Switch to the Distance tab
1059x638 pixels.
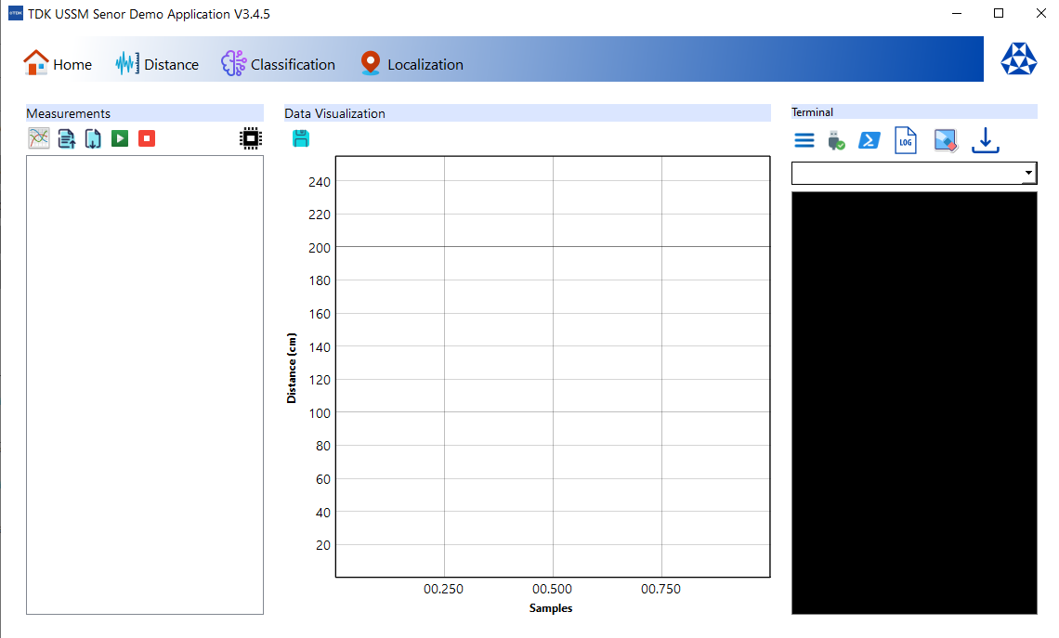[157, 64]
